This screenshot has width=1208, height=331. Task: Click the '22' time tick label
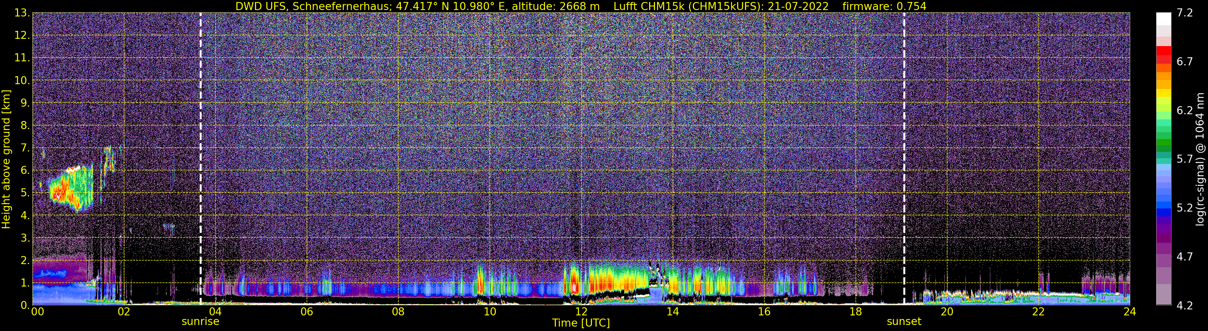pos(1038,312)
